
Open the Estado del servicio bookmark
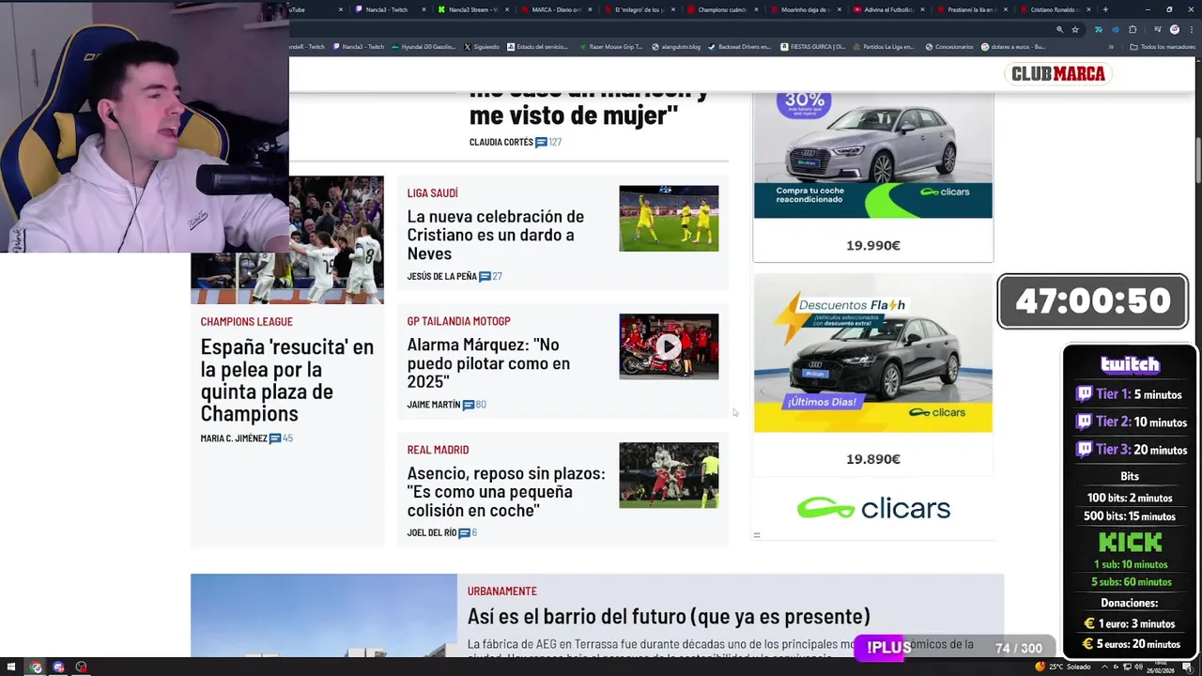538,46
